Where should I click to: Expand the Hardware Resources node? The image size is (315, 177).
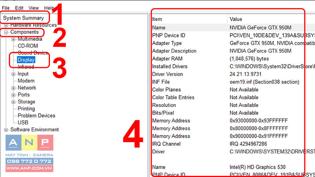click(x=6, y=25)
